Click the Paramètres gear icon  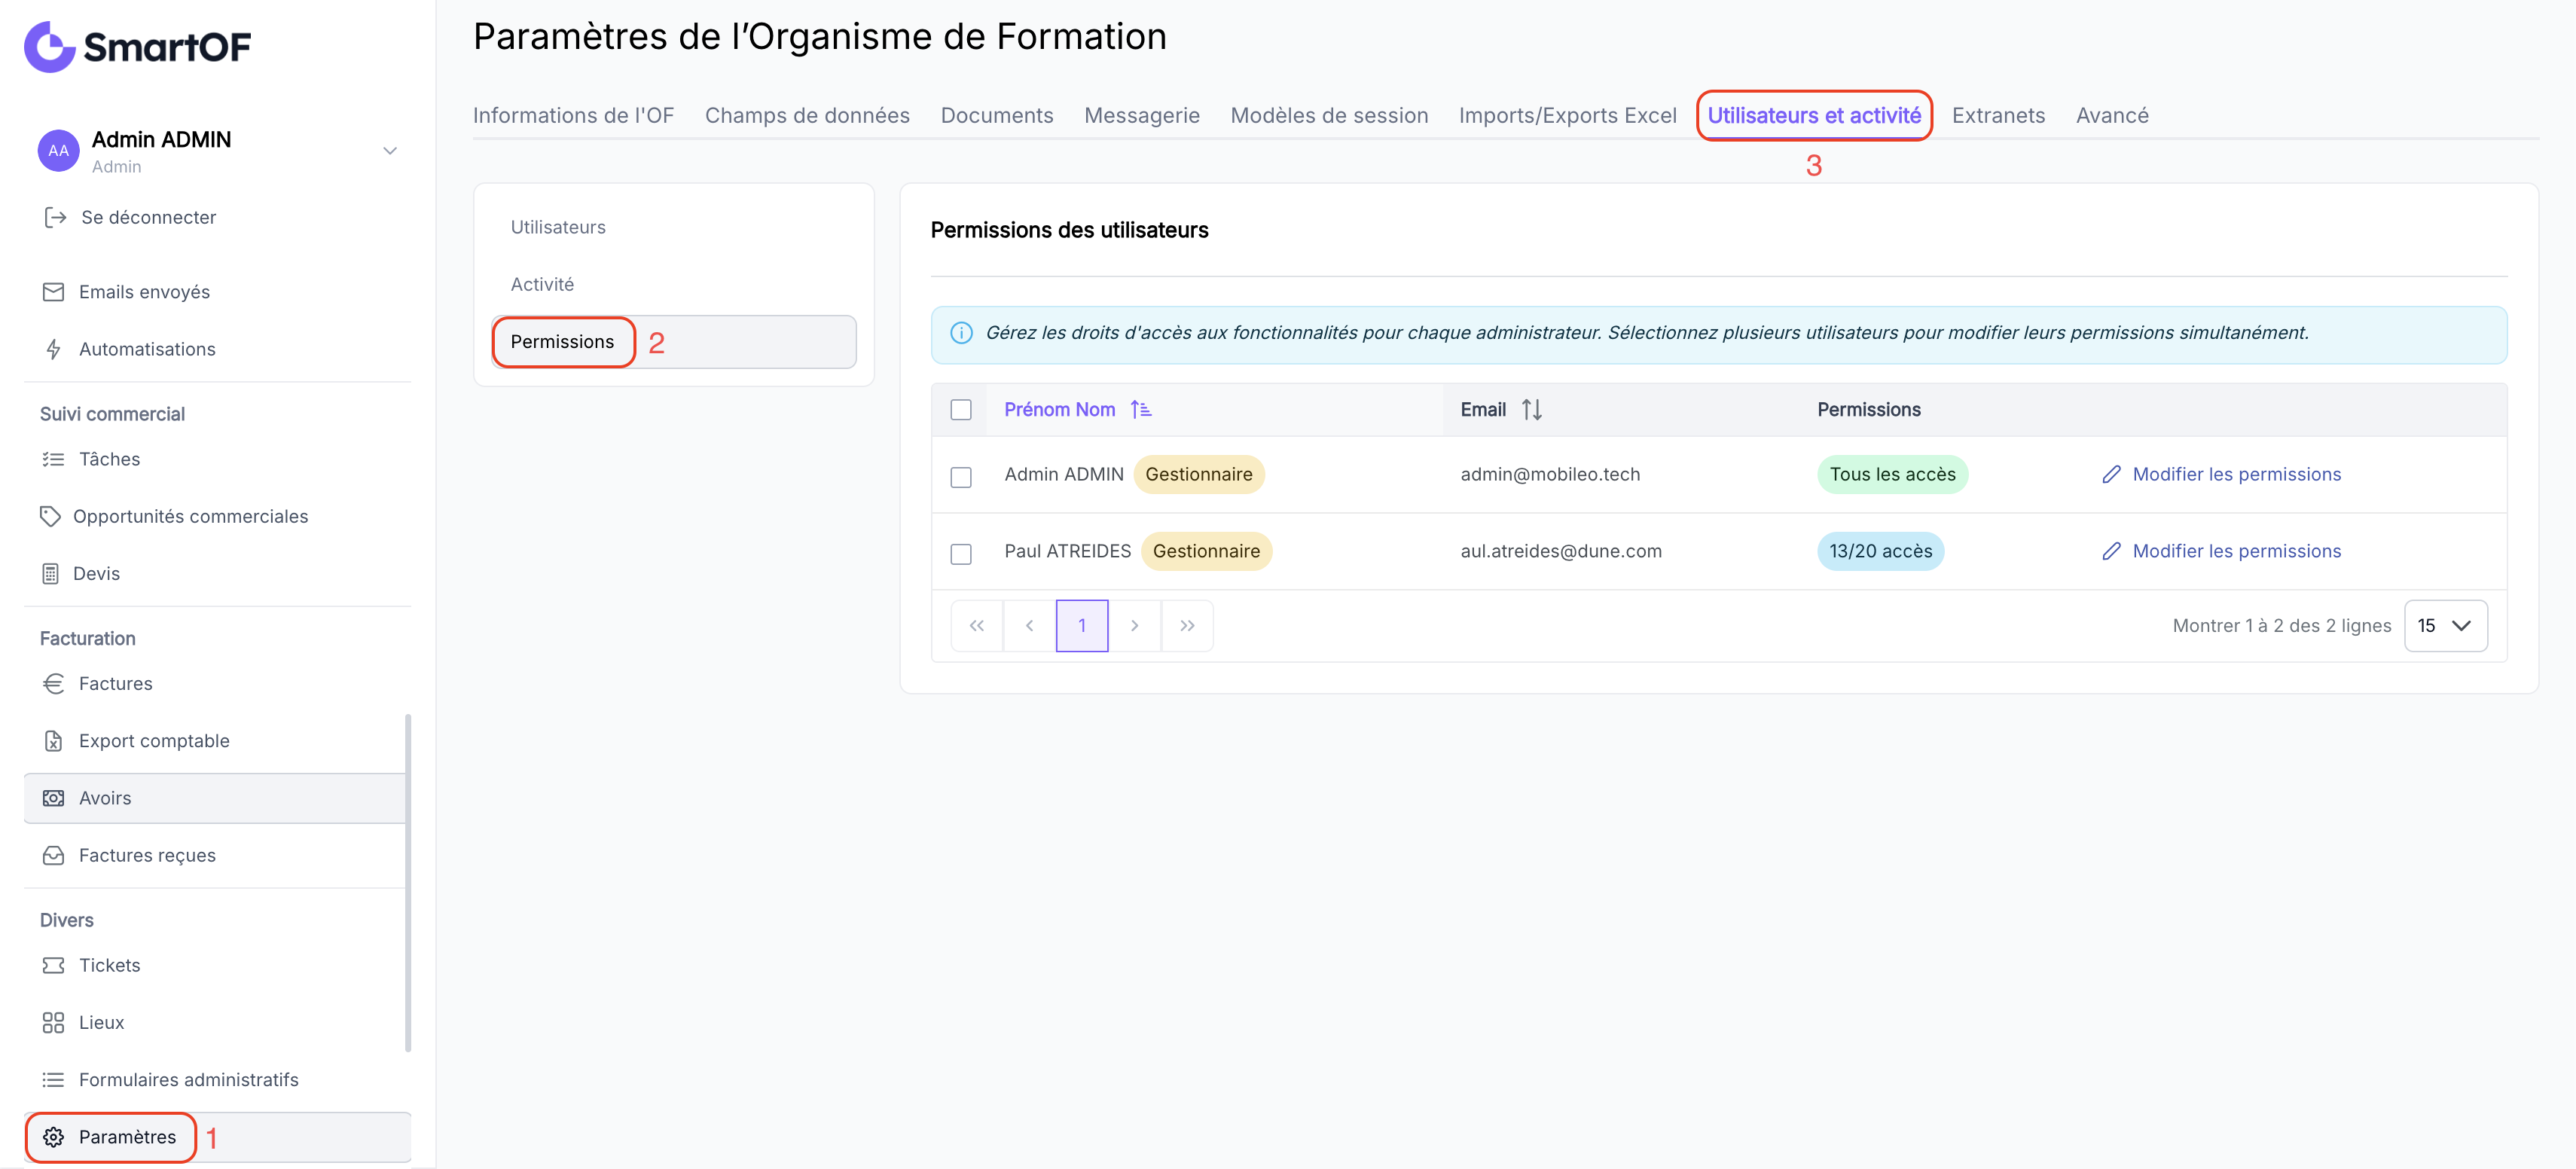pyautogui.click(x=53, y=1137)
